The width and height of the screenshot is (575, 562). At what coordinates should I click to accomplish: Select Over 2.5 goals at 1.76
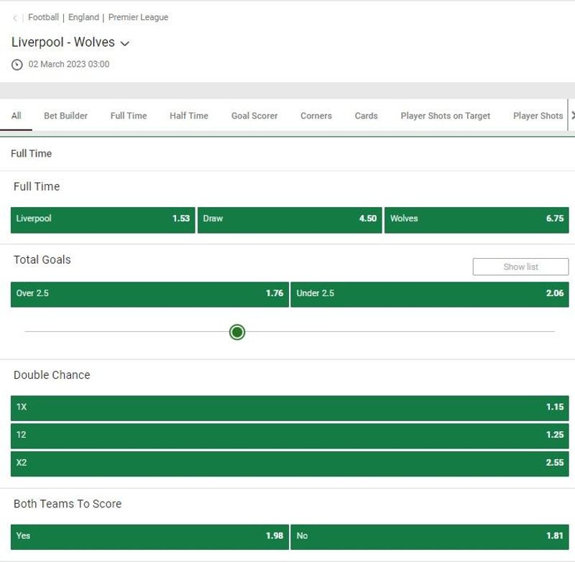point(149,295)
